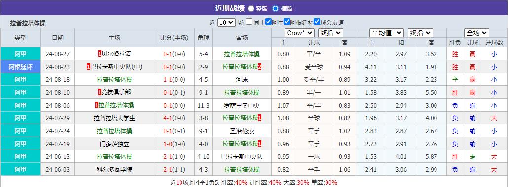Click the 类型 column header

[20, 37]
